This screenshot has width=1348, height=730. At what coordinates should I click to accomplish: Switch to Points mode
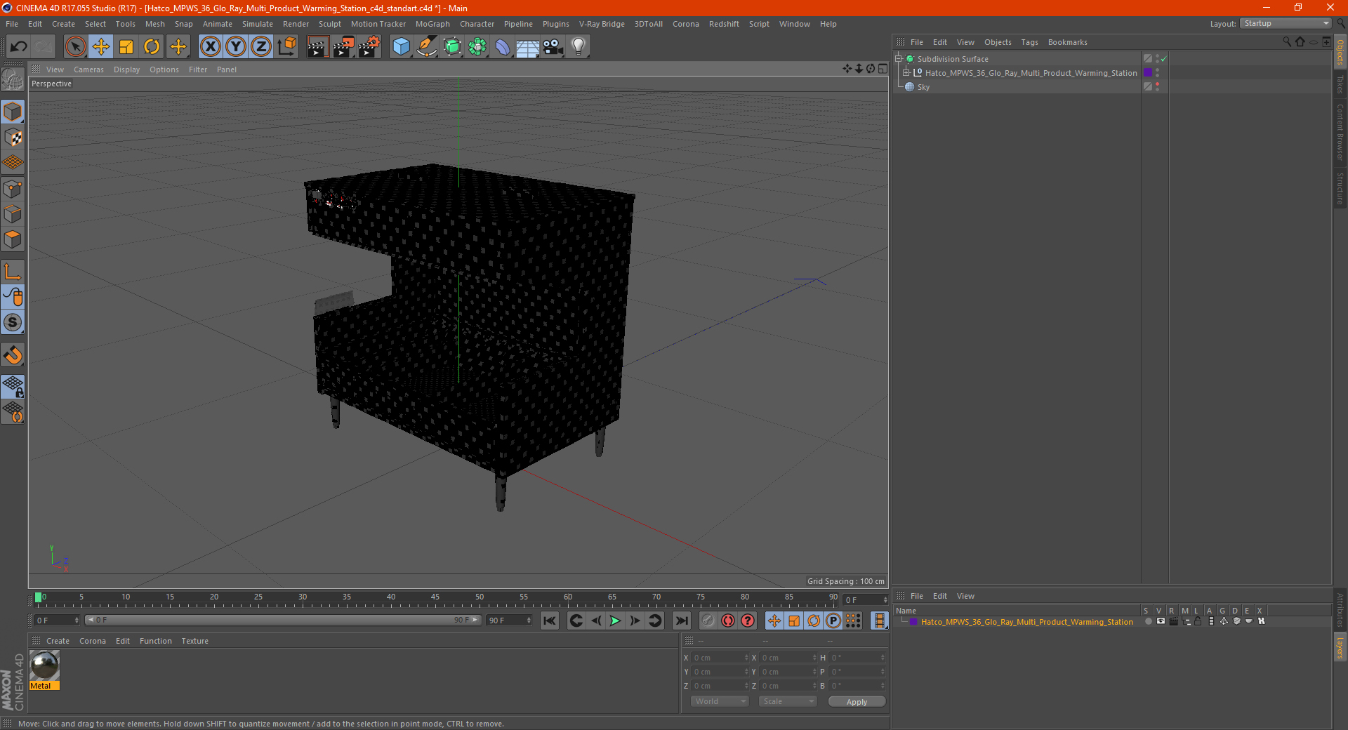click(x=13, y=189)
